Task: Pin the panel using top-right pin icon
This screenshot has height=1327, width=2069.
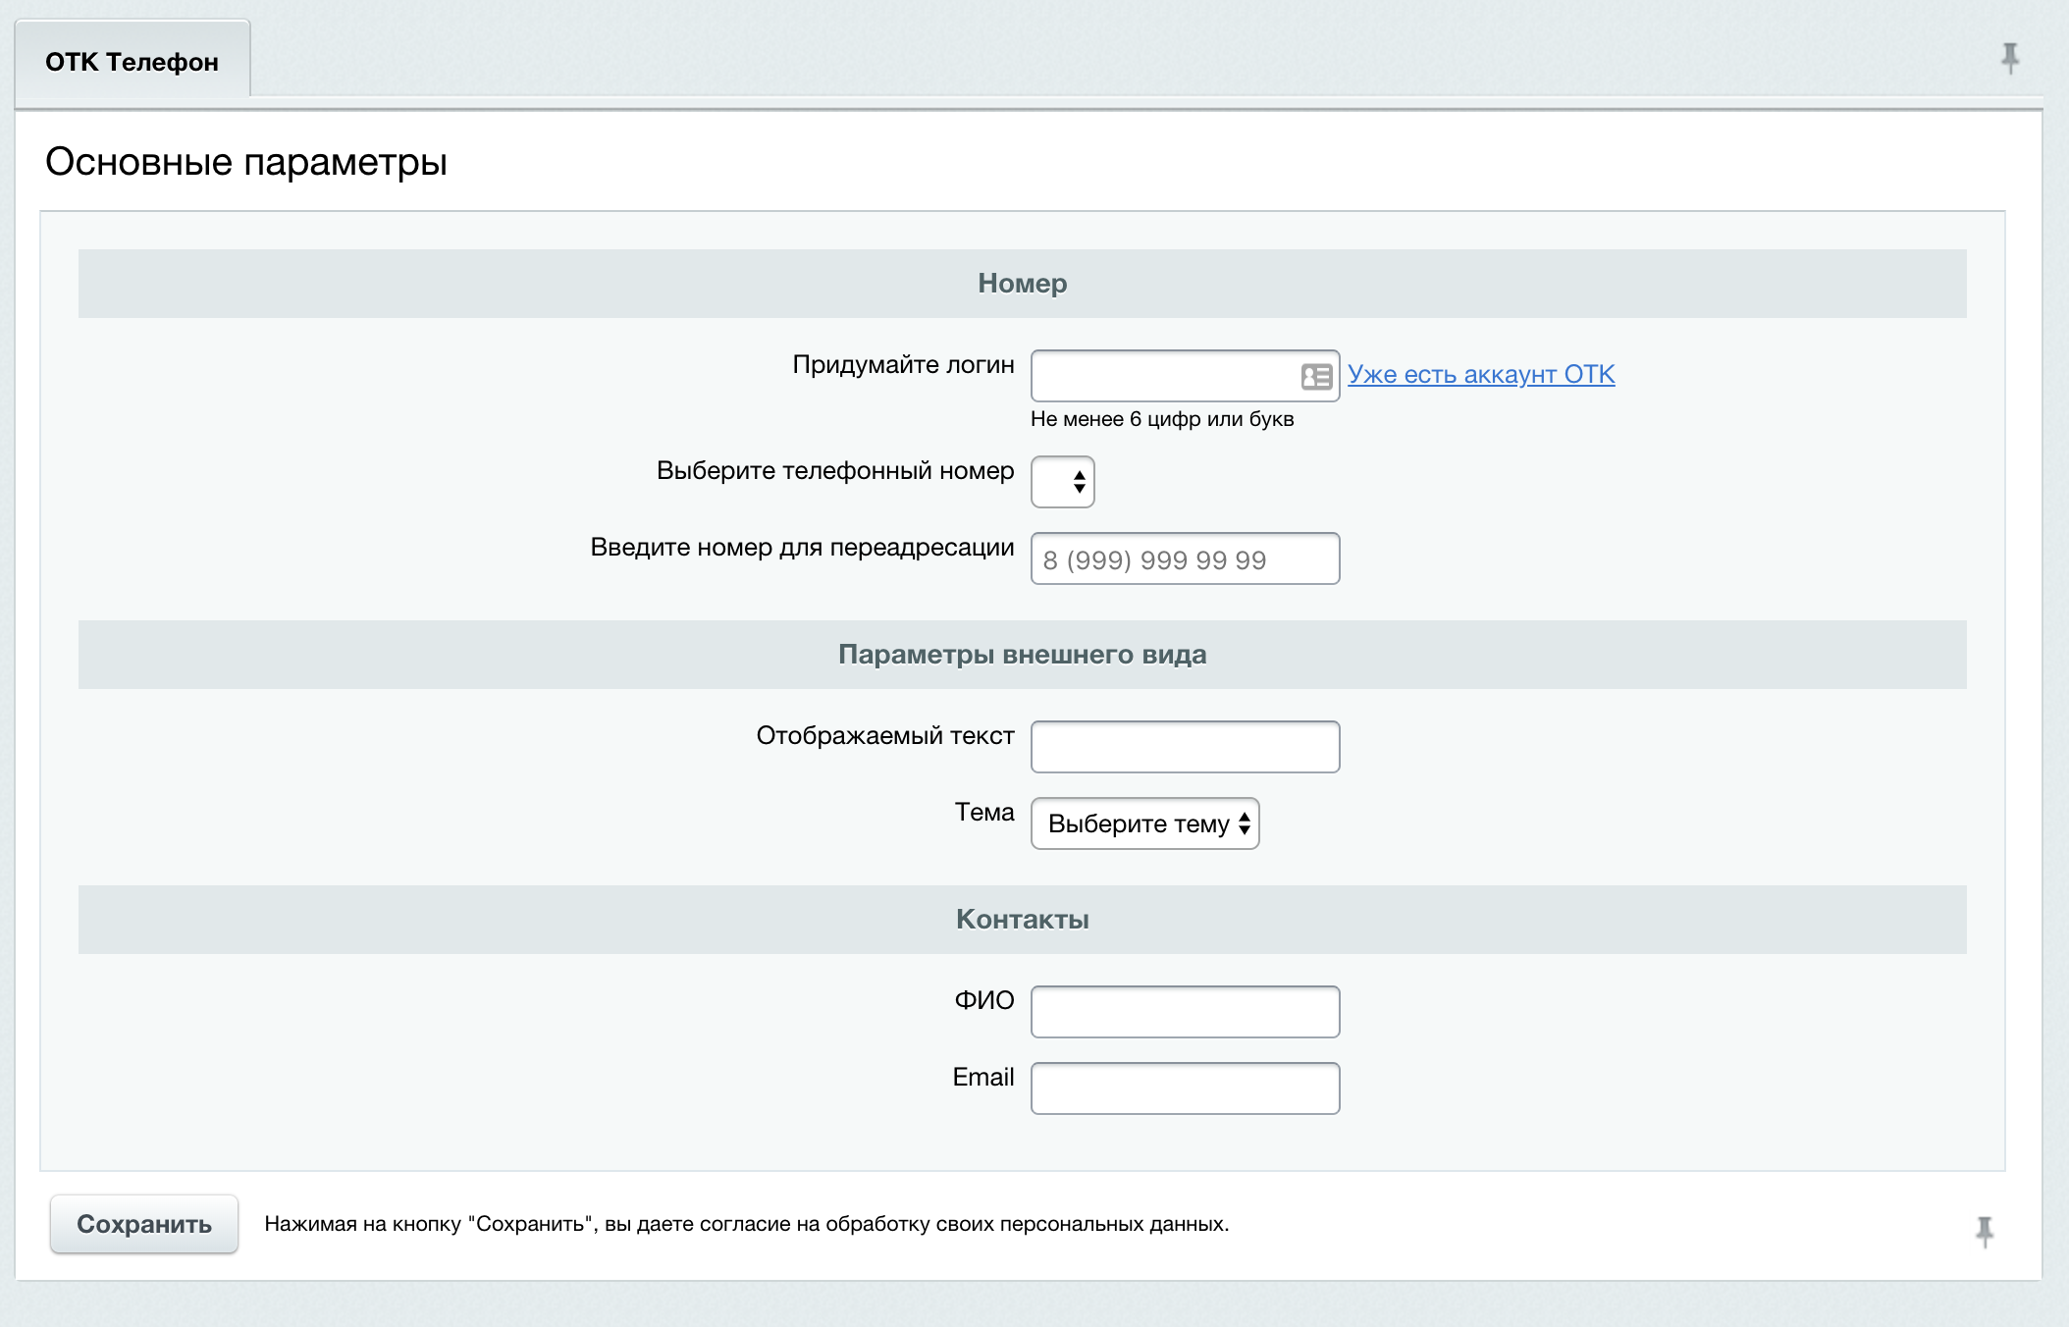Action: 2009,59
